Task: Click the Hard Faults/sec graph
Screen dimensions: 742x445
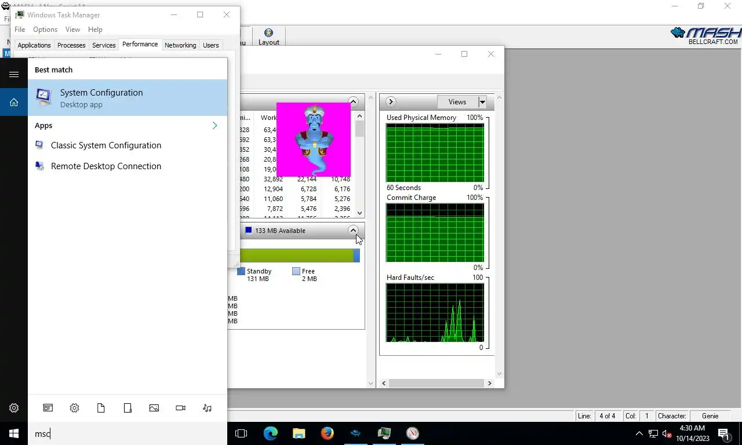Action: point(435,313)
